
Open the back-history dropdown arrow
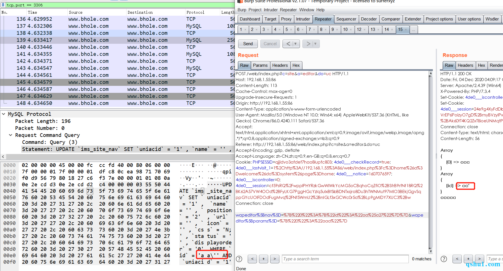point(296,44)
